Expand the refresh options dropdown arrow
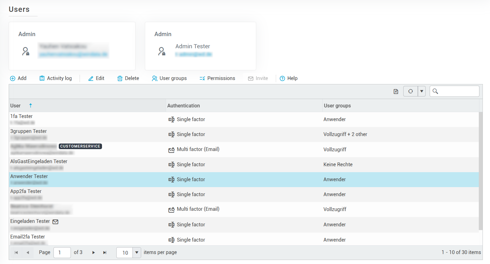The height and width of the screenshot is (264, 490). coord(422,91)
